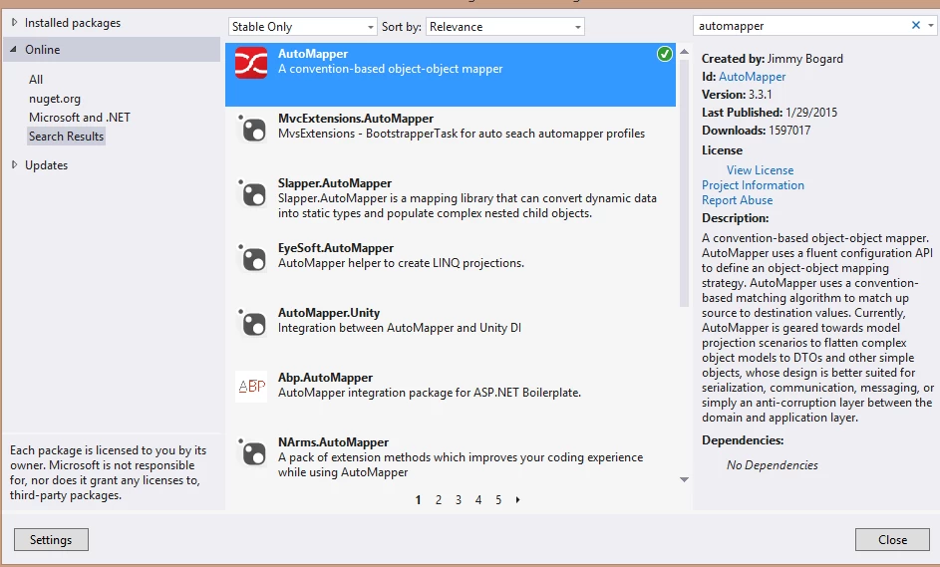Viewport: 940px width, 567px height.
Task: Select the EyeSoft.AutoMapper package title
Action: (x=336, y=247)
